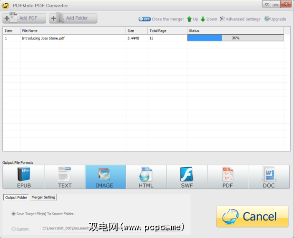The height and width of the screenshot is (238, 294).
Task: Click the Upgrade link
Action: tap(275, 19)
